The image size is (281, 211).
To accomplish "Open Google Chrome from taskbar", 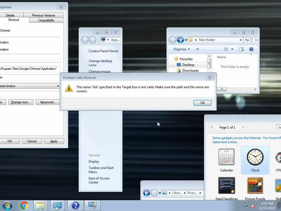I will [x=24, y=206].
